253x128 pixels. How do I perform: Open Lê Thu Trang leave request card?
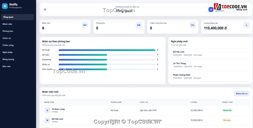click(x=210, y=65)
